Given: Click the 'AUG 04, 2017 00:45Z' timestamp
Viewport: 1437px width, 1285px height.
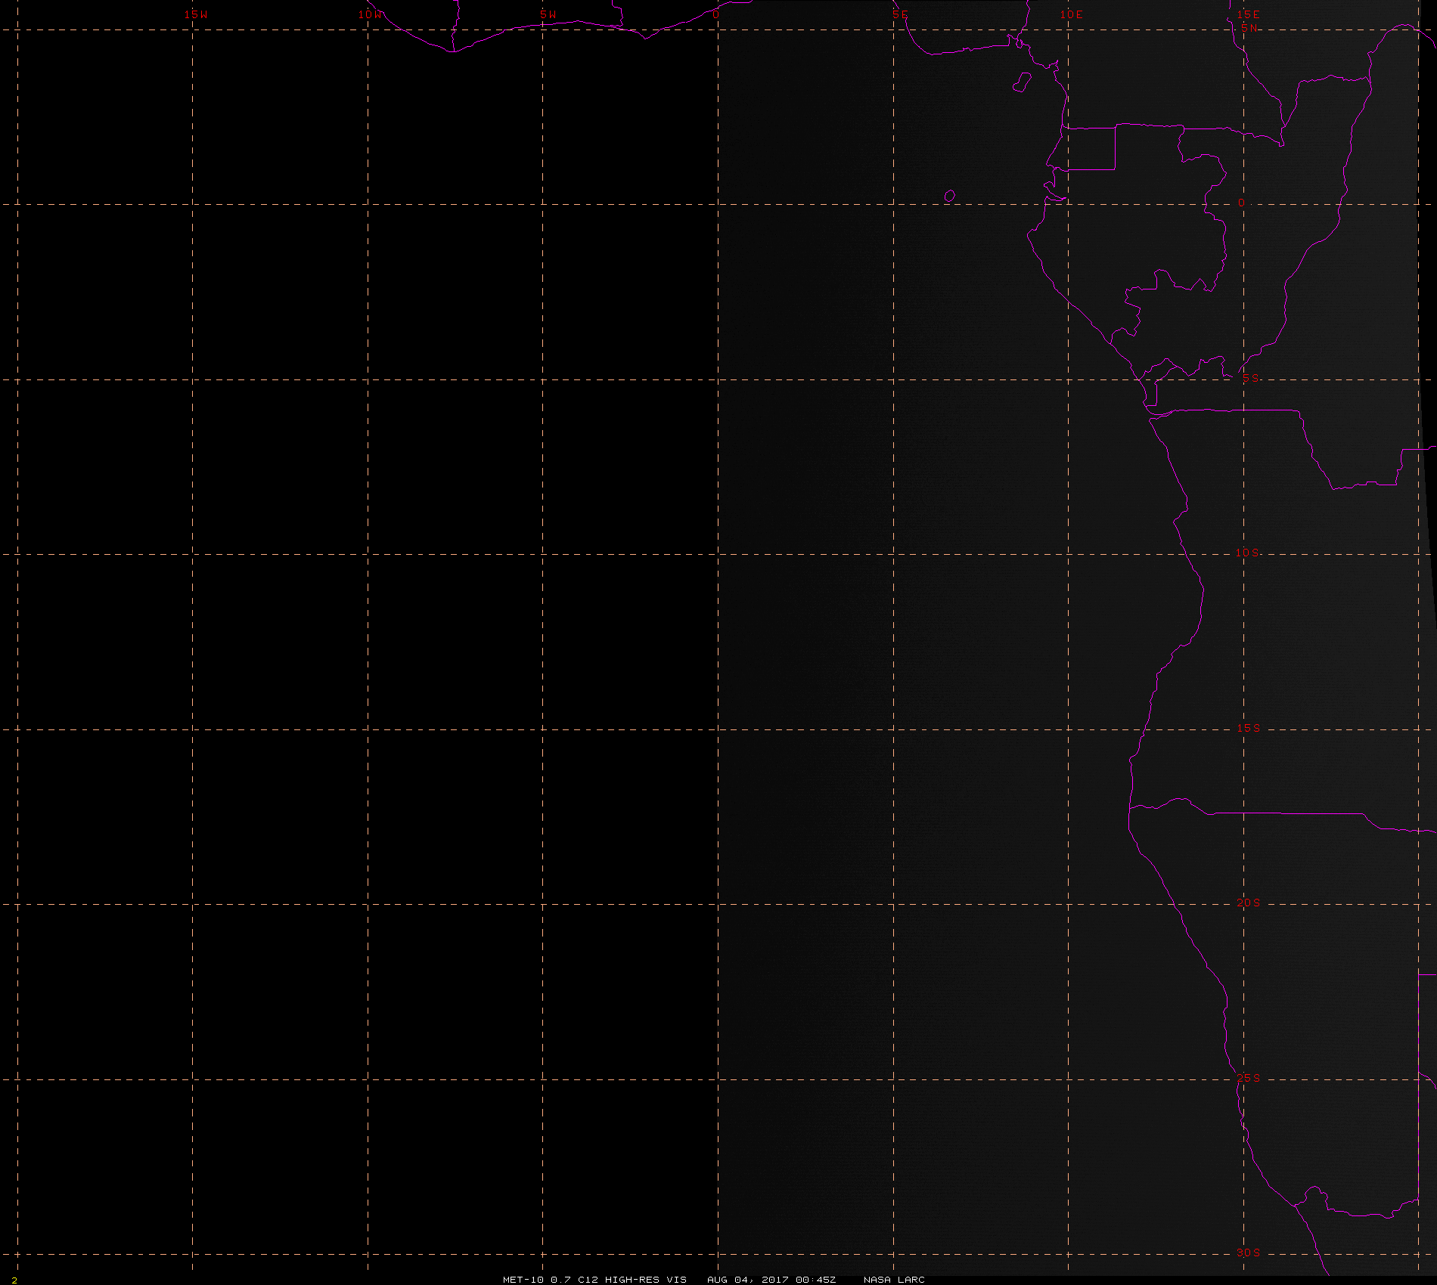Looking at the screenshot, I should click(771, 1279).
